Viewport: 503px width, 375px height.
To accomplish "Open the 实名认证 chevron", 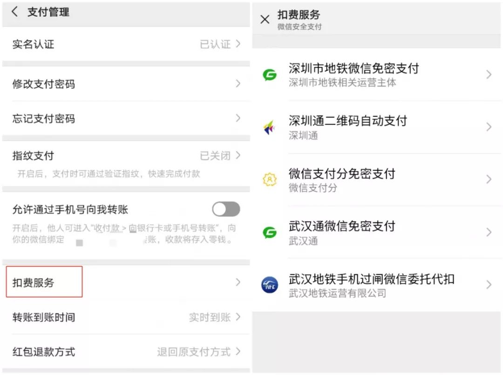I will (x=238, y=44).
